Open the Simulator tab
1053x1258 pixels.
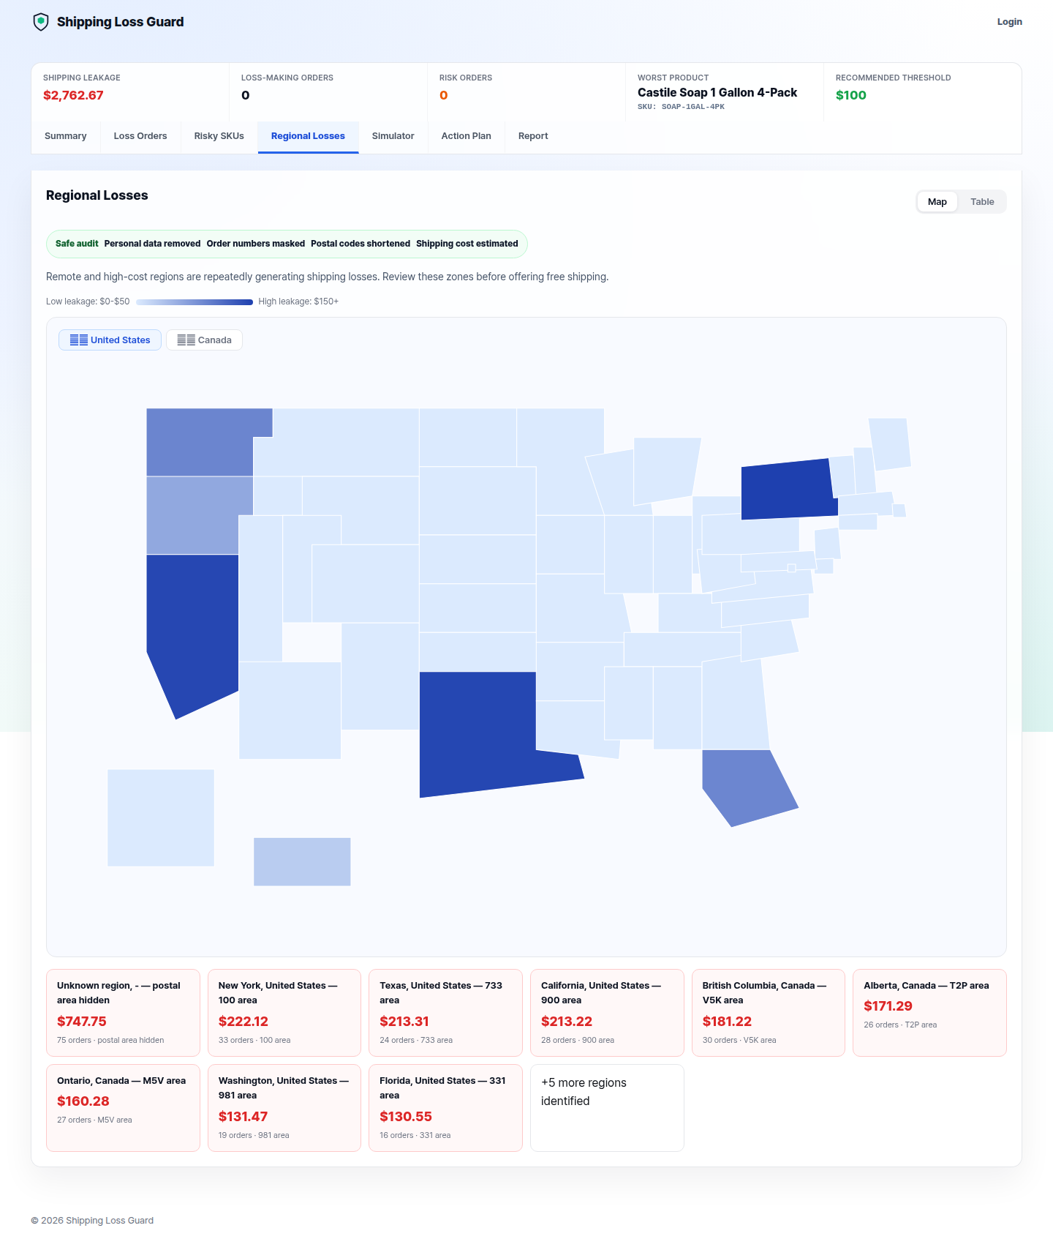coord(393,136)
